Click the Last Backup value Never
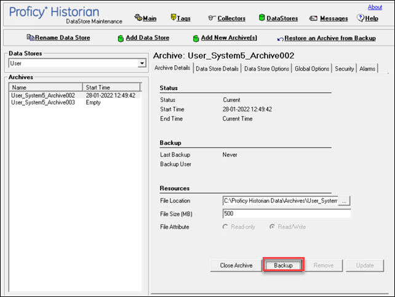395x297 pixels. tap(229, 154)
